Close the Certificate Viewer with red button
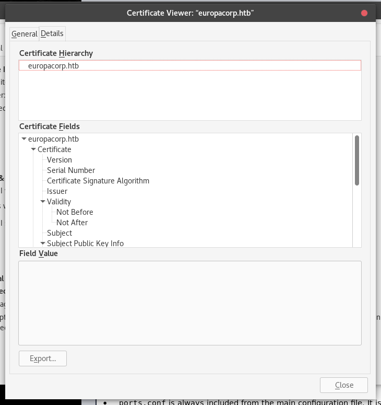Viewport: 381px width, 405px height. [364, 13]
